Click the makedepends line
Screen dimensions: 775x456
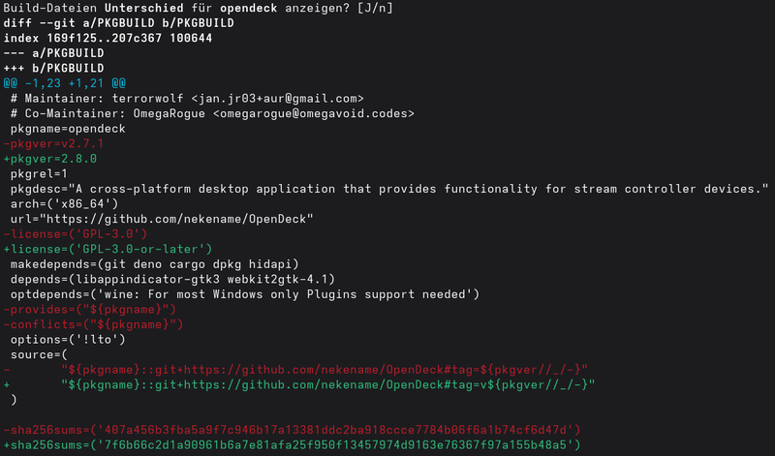(x=155, y=264)
